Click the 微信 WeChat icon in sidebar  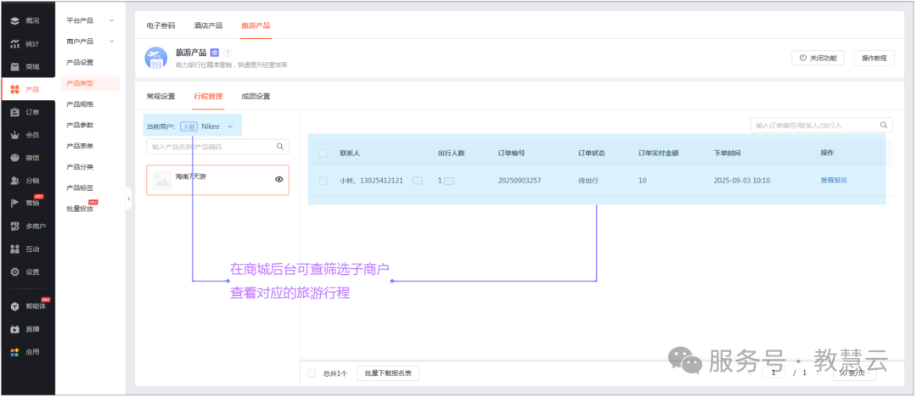(x=14, y=158)
